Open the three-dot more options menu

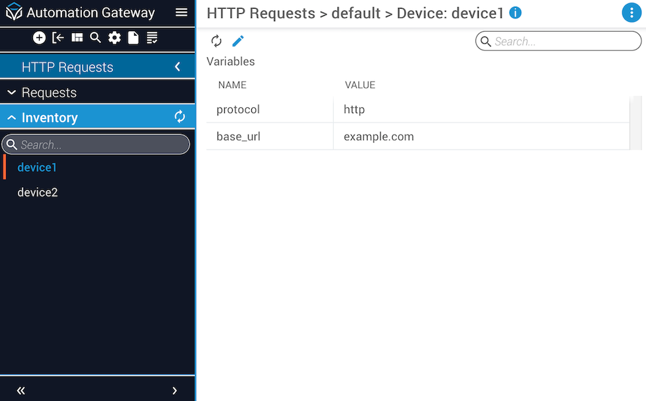pyautogui.click(x=631, y=13)
